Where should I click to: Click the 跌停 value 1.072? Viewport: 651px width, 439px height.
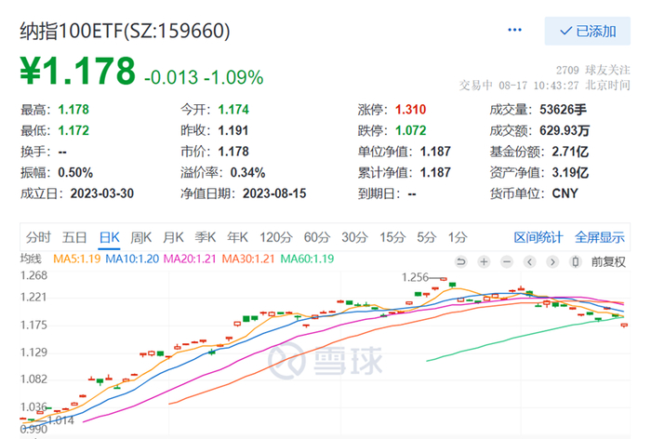411,130
